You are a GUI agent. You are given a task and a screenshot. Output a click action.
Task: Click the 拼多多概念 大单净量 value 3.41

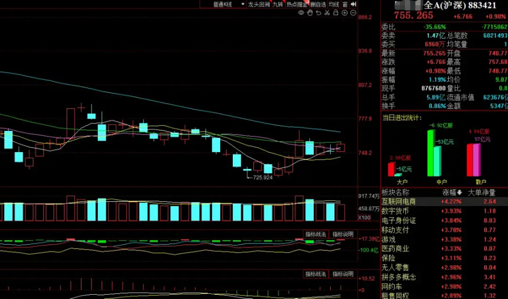coord(489,277)
